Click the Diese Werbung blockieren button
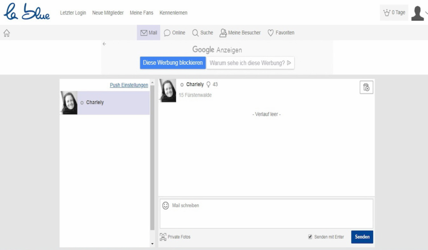The width and height of the screenshot is (428, 250). click(173, 63)
